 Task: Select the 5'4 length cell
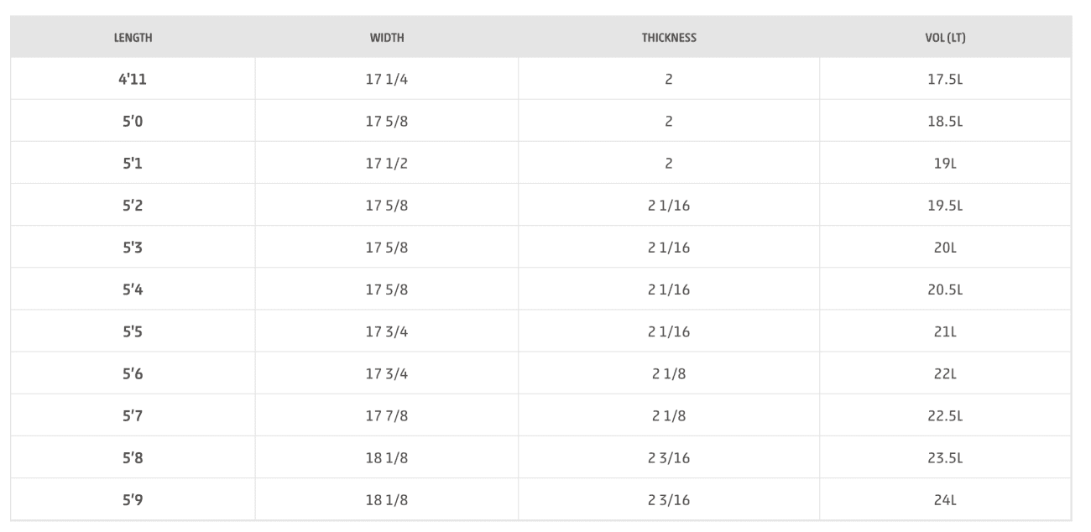click(133, 289)
